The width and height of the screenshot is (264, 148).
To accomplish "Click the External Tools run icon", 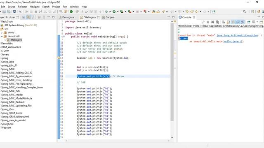I will 129,12.
